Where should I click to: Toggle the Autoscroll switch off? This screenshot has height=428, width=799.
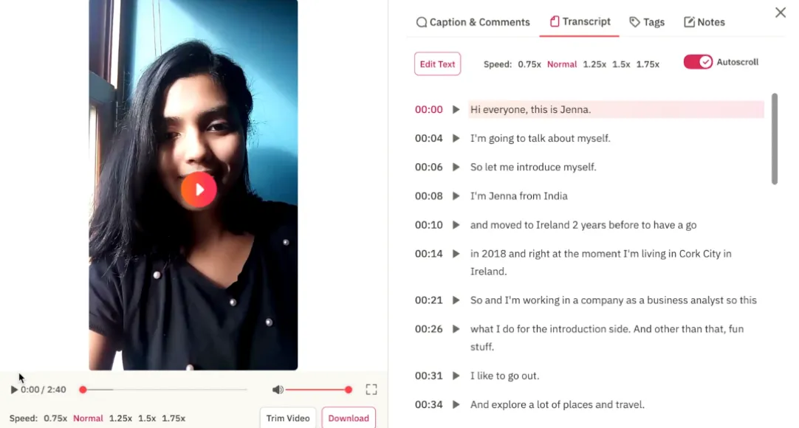pyautogui.click(x=698, y=62)
